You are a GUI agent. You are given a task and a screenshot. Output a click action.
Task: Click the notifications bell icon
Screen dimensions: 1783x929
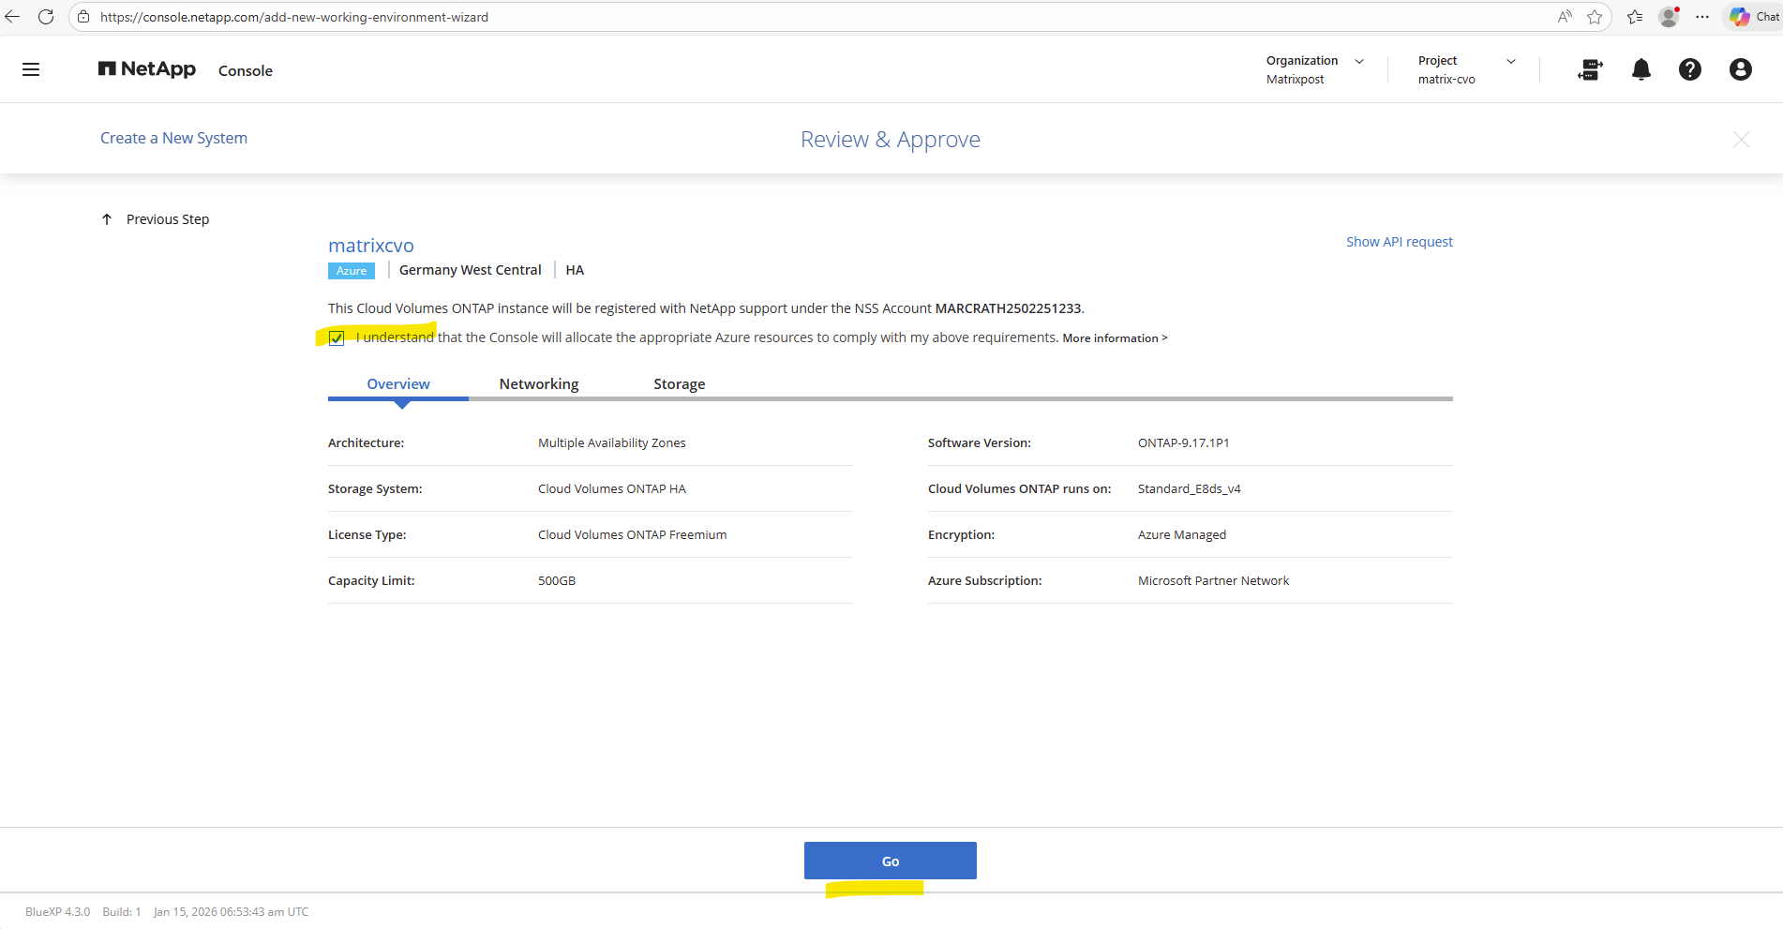click(1641, 69)
